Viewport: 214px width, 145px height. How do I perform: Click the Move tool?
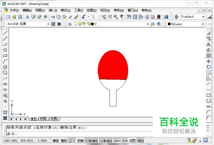[x=208, y=61]
